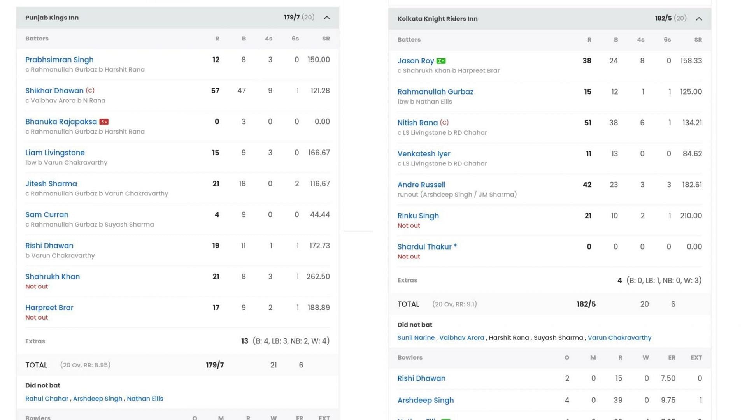
Task: Click Shahrukh Khan's strike rate 262.50
Action: (318, 277)
